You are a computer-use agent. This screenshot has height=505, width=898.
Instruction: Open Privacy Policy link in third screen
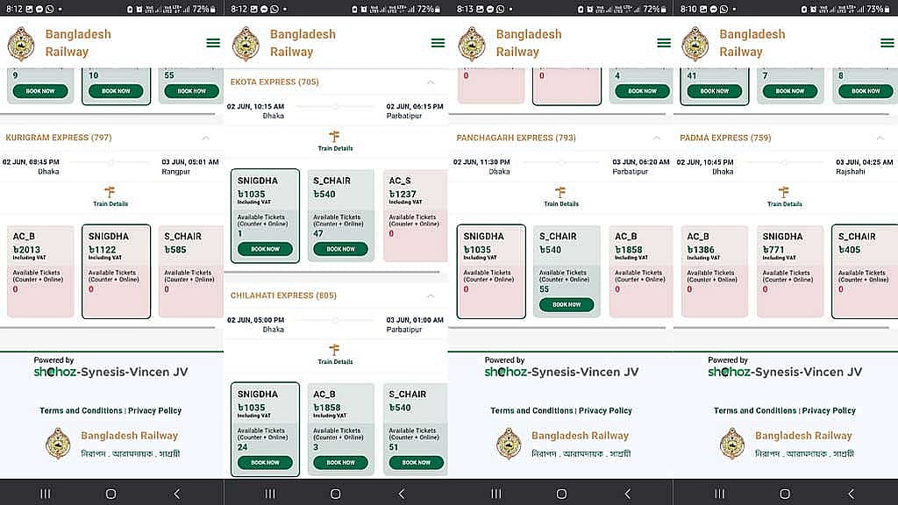tap(605, 410)
